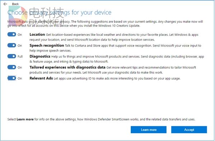Click the Back arrow icon
Image resolution: width=215 pixels, height=141 pixels.
click(5, 4)
